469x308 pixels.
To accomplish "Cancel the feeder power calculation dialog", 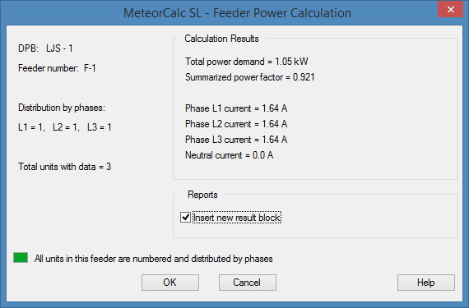I will click(248, 283).
